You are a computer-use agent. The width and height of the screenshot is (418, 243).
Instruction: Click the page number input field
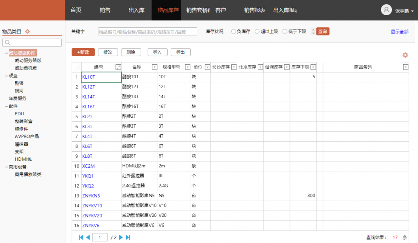pyautogui.click(x=100, y=237)
